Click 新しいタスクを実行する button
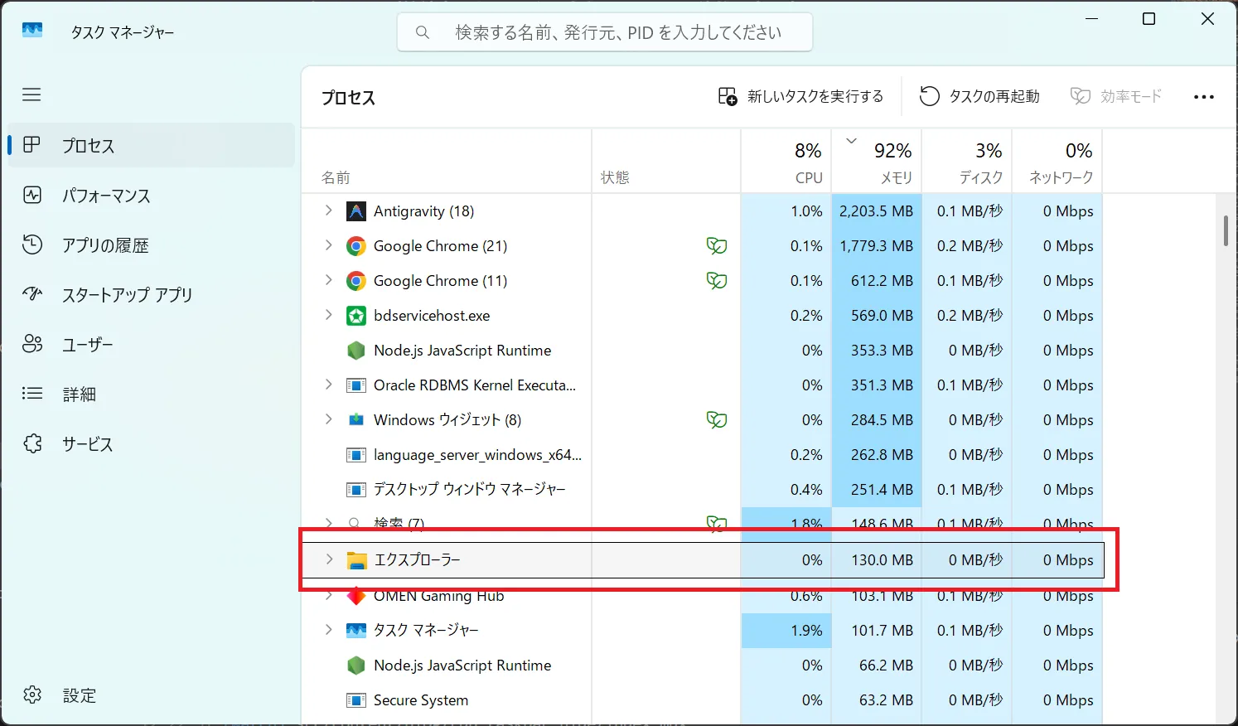This screenshot has height=726, width=1238. [x=800, y=97]
